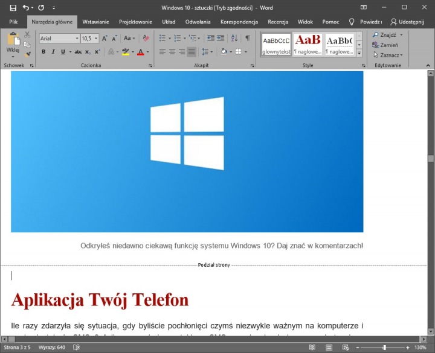This screenshot has width=435, height=353.
Task: Toggle paragraph marks display
Action: (x=248, y=38)
